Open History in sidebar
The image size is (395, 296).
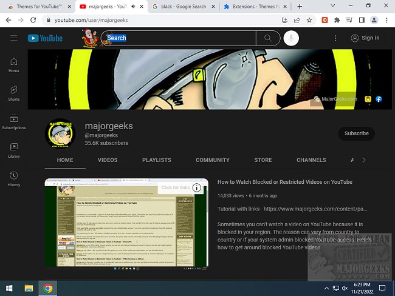[x=14, y=179]
